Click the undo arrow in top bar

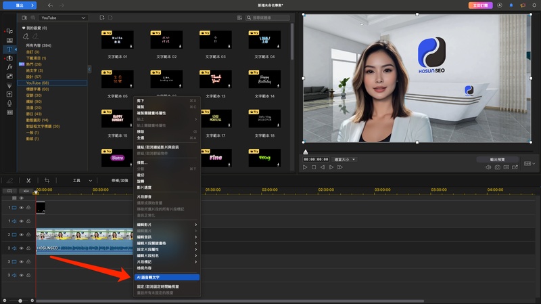pos(51,5)
